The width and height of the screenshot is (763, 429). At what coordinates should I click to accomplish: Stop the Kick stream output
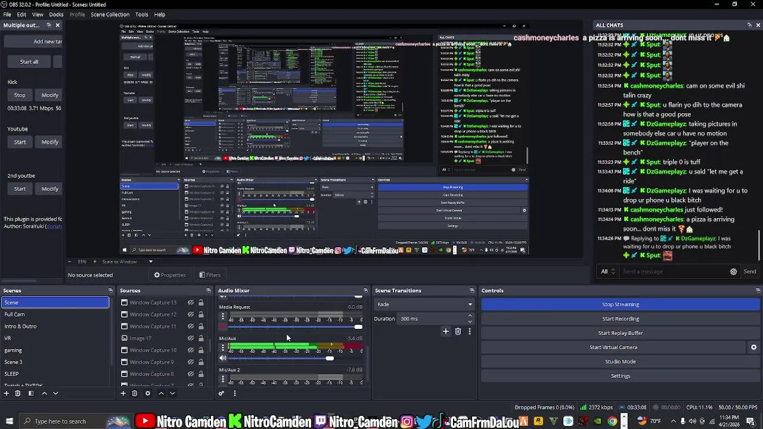[20, 95]
